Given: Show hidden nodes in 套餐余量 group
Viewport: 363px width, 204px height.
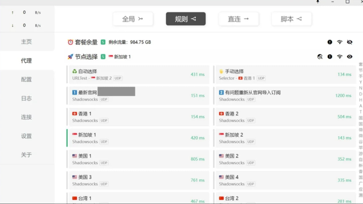Looking at the screenshot, I should click(x=350, y=42).
